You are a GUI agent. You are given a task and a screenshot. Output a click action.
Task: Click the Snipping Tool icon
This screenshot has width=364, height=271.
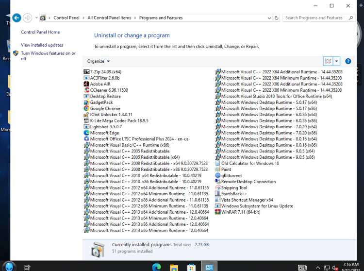pyautogui.click(x=217, y=187)
